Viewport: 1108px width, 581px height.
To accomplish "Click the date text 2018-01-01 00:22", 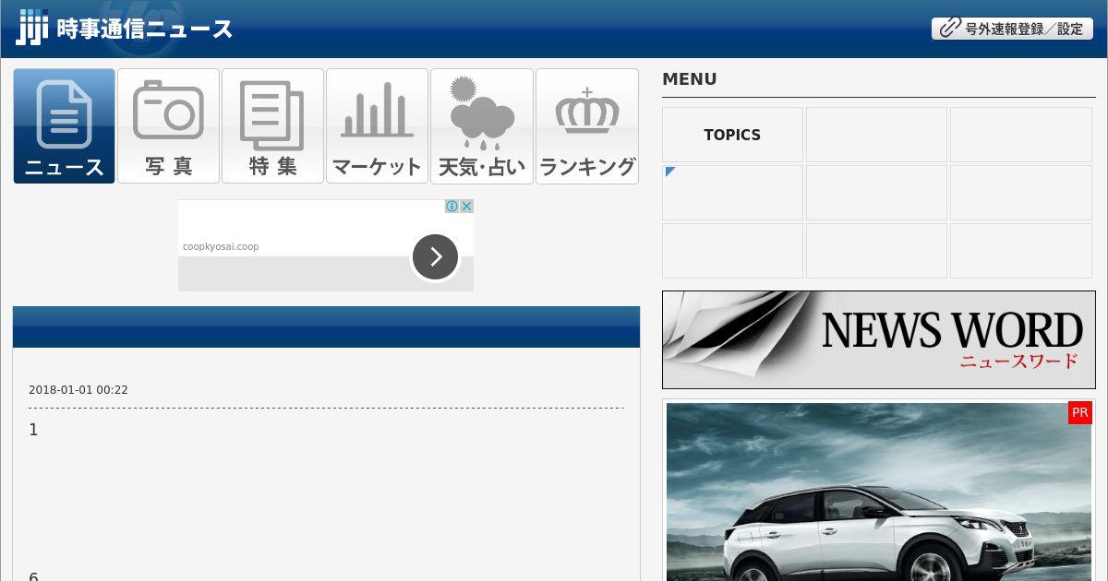I will pos(78,390).
